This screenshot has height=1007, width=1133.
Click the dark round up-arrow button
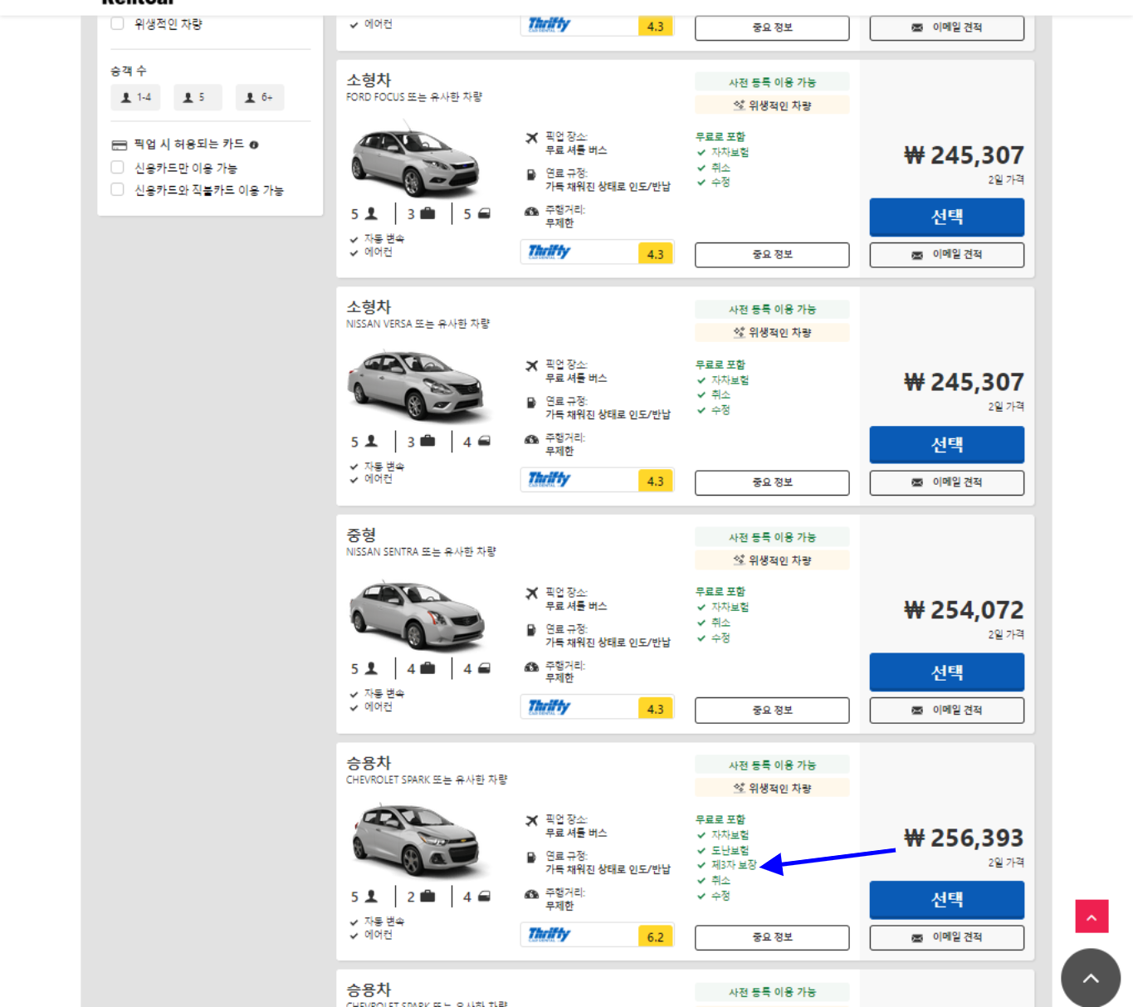pyautogui.click(x=1091, y=978)
